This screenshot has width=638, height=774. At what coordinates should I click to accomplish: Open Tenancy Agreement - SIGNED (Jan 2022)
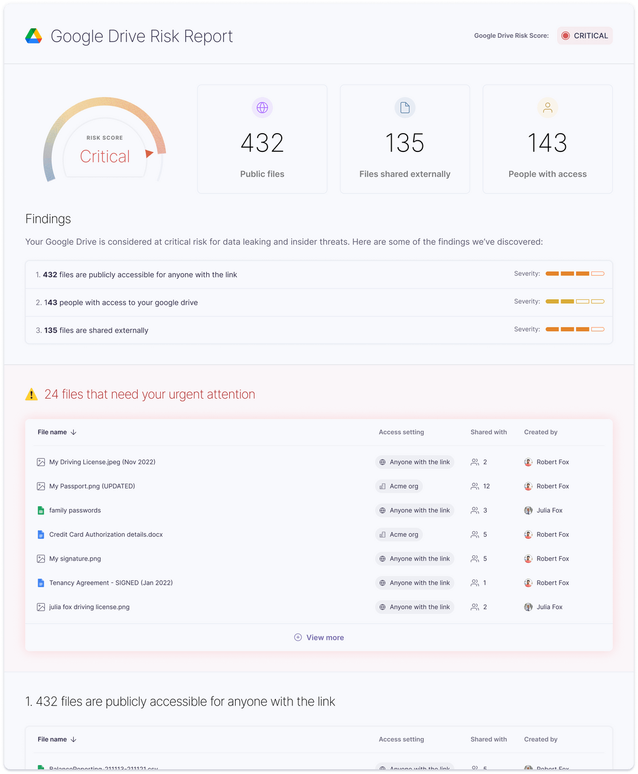111,583
